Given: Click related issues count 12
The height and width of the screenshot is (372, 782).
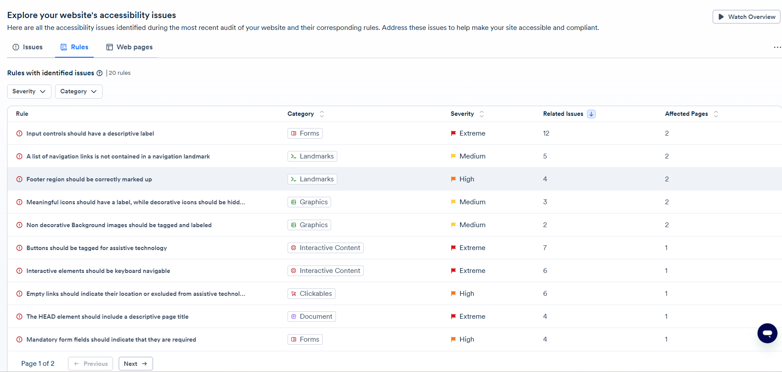Looking at the screenshot, I should [546, 133].
